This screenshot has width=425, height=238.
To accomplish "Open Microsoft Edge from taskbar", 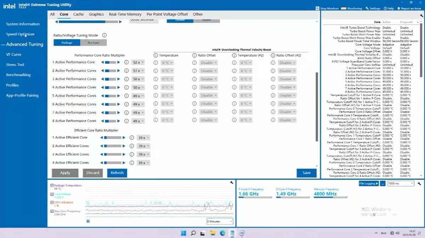I will click(x=222, y=233).
